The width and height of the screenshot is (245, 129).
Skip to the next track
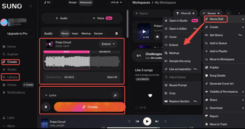[157, 121]
